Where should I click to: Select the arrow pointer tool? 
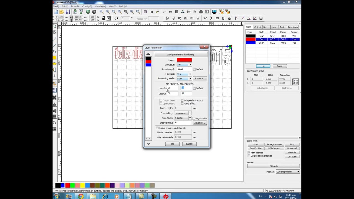[54, 26]
